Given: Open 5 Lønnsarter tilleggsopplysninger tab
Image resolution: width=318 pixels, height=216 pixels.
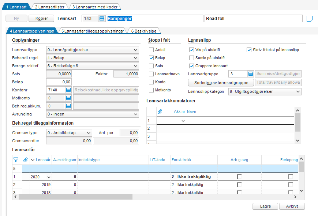Looking at the screenshot, I should pos(93,31).
